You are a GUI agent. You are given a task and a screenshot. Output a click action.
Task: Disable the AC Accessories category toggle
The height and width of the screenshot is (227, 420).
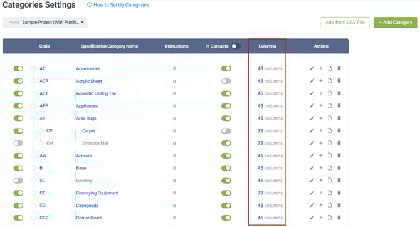click(x=18, y=68)
